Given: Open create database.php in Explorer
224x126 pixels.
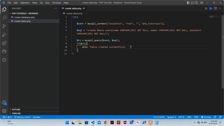Looking at the screenshot, I should [34, 17].
